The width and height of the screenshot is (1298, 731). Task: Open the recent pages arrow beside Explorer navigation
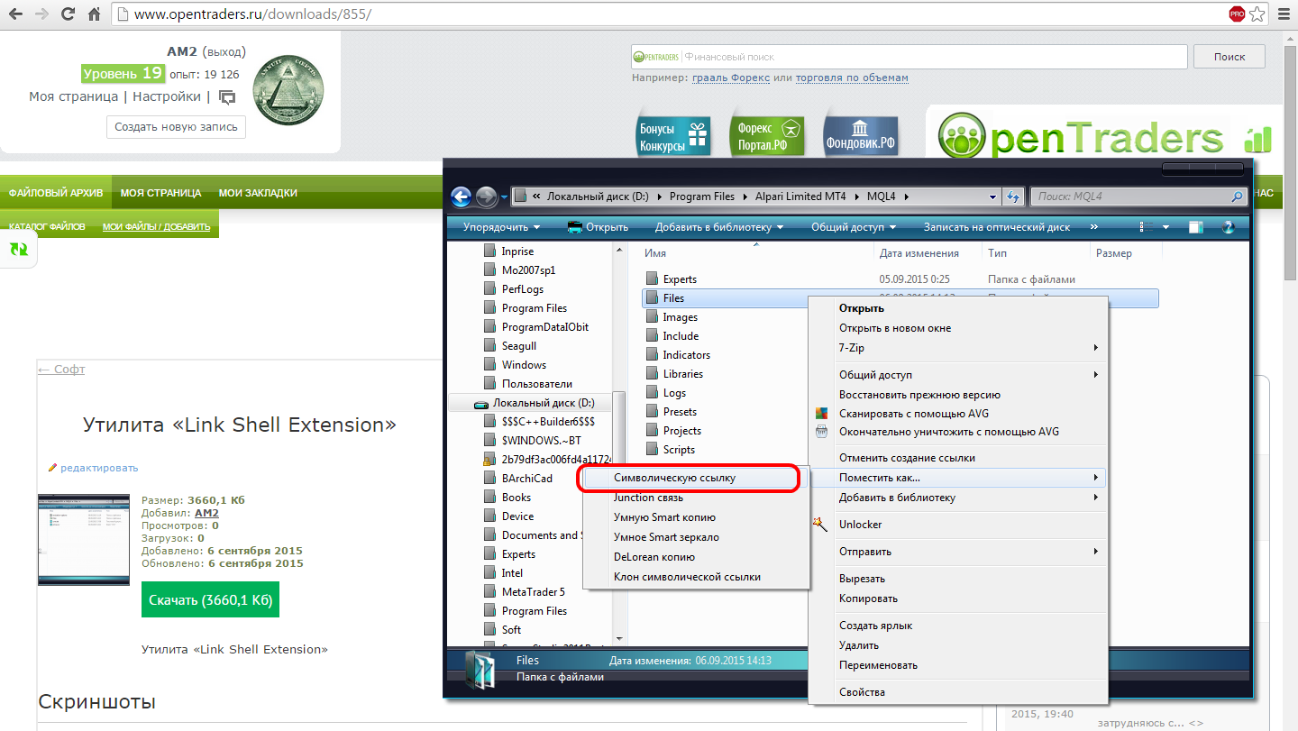point(504,197)
